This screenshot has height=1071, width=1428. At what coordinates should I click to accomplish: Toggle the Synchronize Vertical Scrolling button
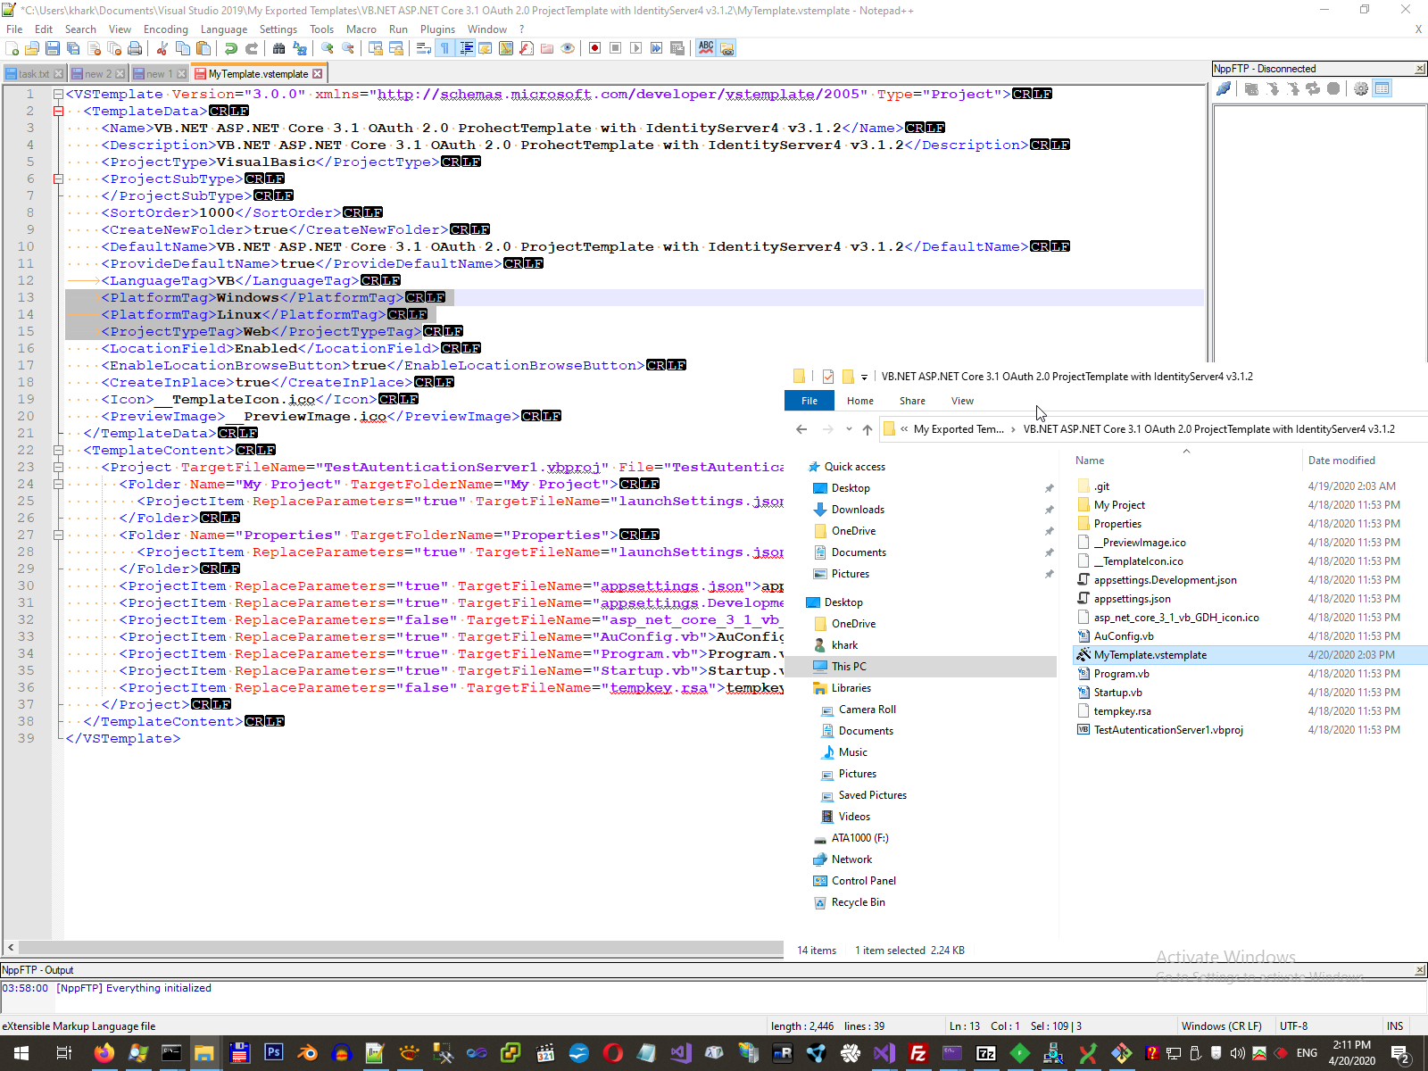pyautogui.click(x=376, y=48)
